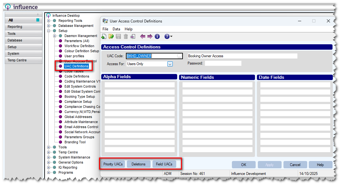Expand the Tools tree node
This screenshot has height=186, width=342.
coord(49,147)
